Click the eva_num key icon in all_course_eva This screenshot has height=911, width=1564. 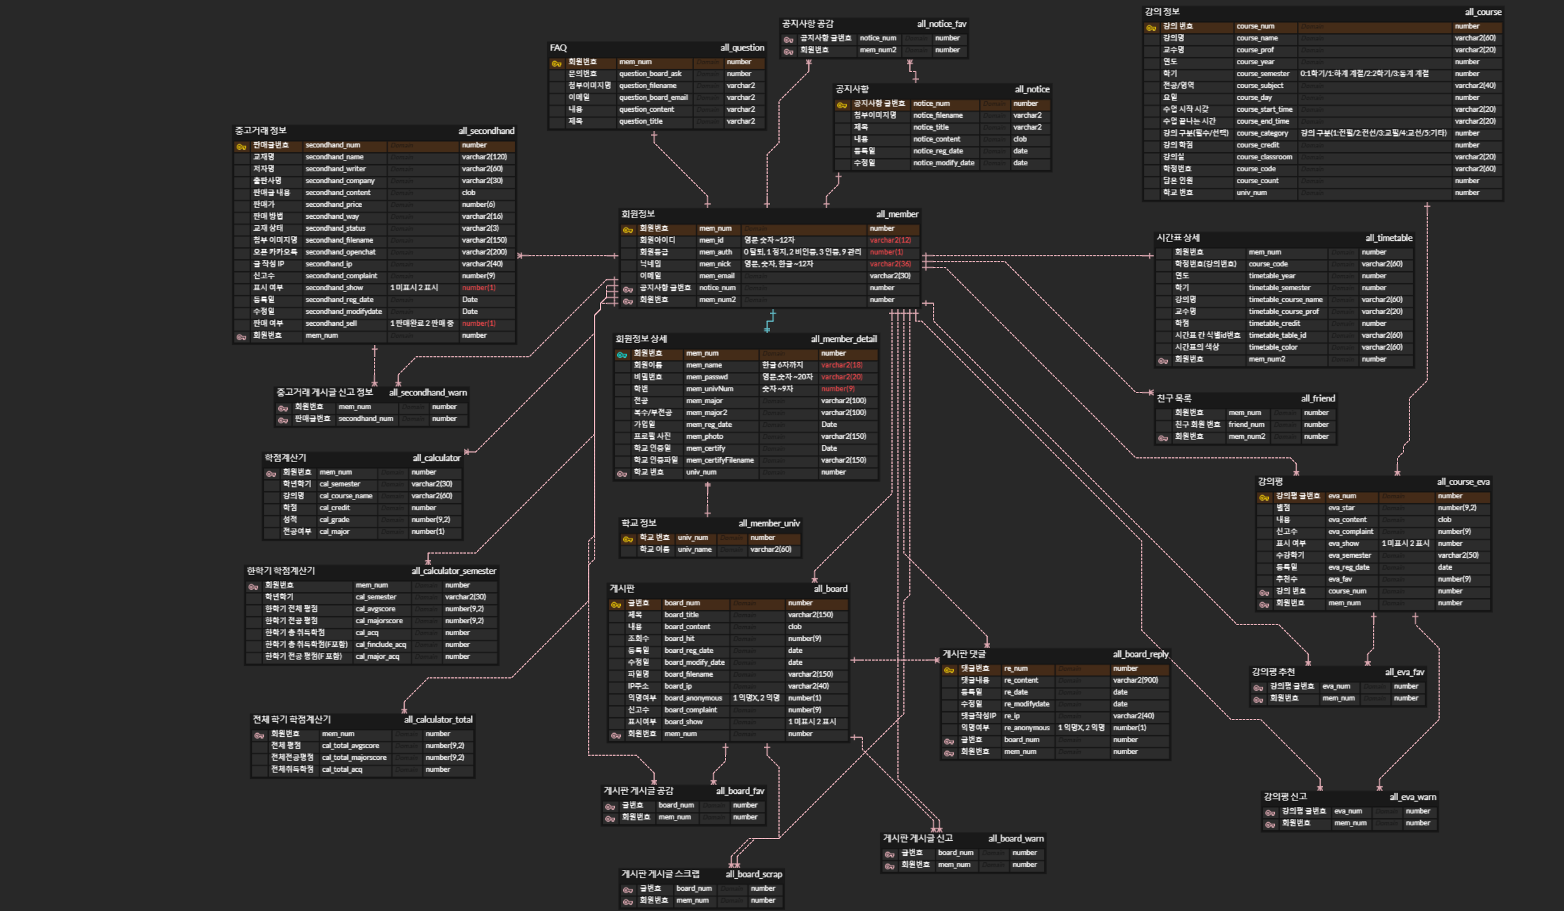[x=1264, y=497]
